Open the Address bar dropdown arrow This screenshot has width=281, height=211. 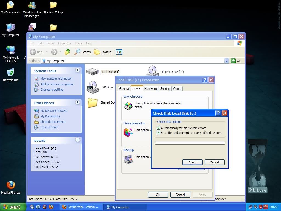226,61
